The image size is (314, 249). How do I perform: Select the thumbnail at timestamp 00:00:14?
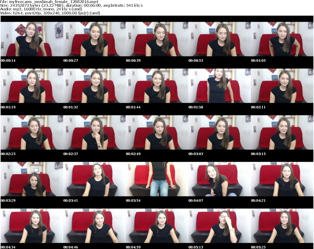[x=32, y=39]
